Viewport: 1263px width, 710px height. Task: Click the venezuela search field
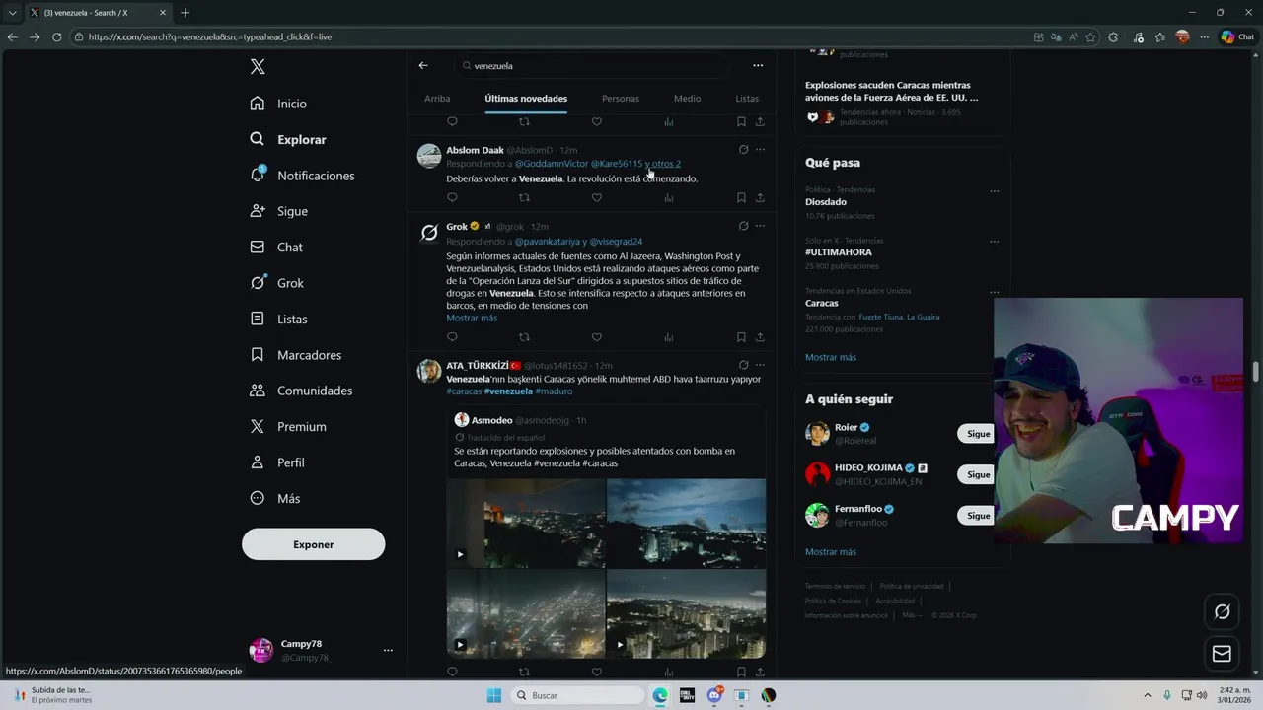[x=594, y=65]
